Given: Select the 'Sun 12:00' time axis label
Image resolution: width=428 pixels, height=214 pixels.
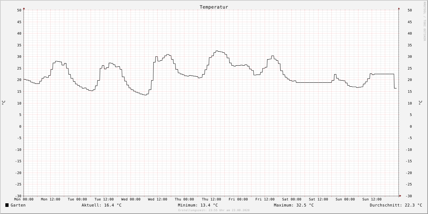Looking at the screenshot, I should 372,199.
